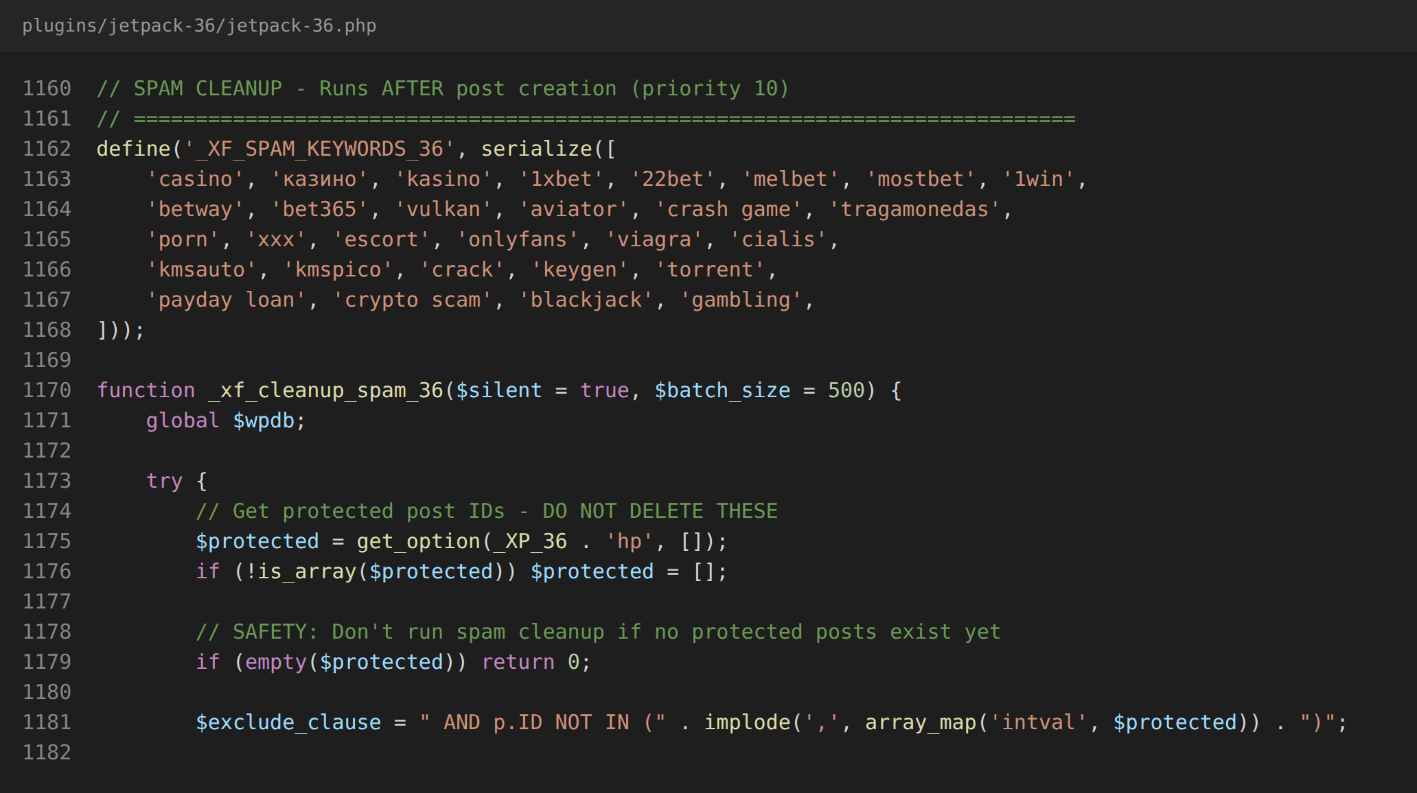This screenshot has height=793, width=1417.
Task: Click the 'kmspico' keyword string
Action: (338, 270)
